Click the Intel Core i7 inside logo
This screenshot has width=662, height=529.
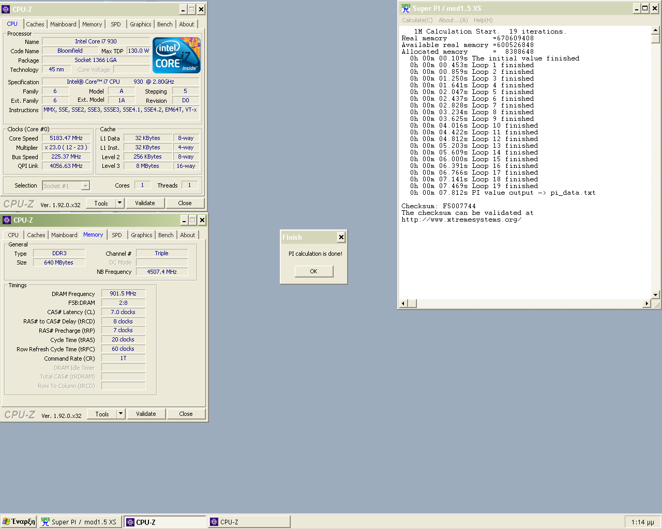[176, 55]
